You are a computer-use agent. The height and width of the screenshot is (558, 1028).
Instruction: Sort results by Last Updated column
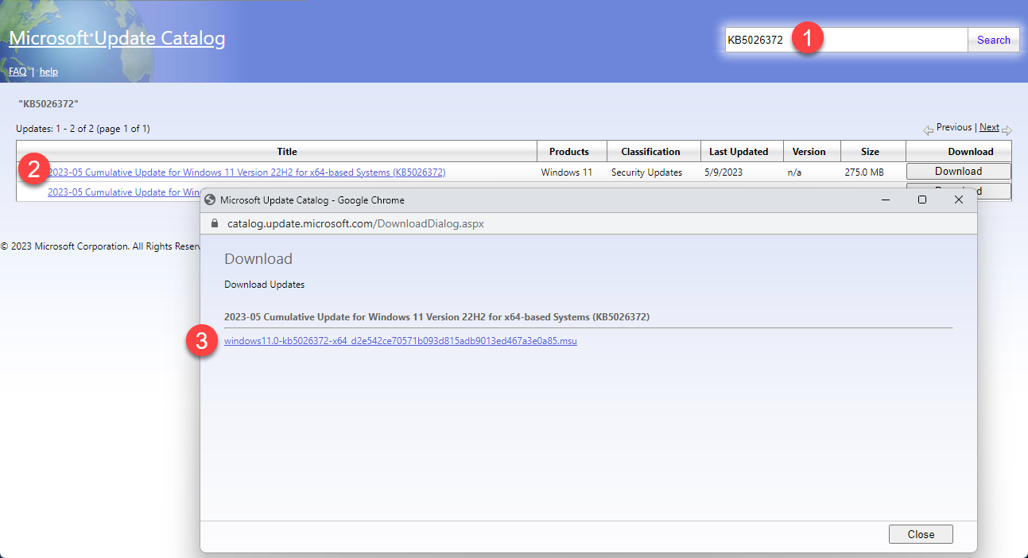tap(739, 152)
